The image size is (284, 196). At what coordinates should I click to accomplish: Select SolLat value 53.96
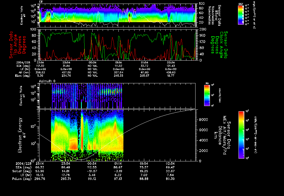[40, 171]
